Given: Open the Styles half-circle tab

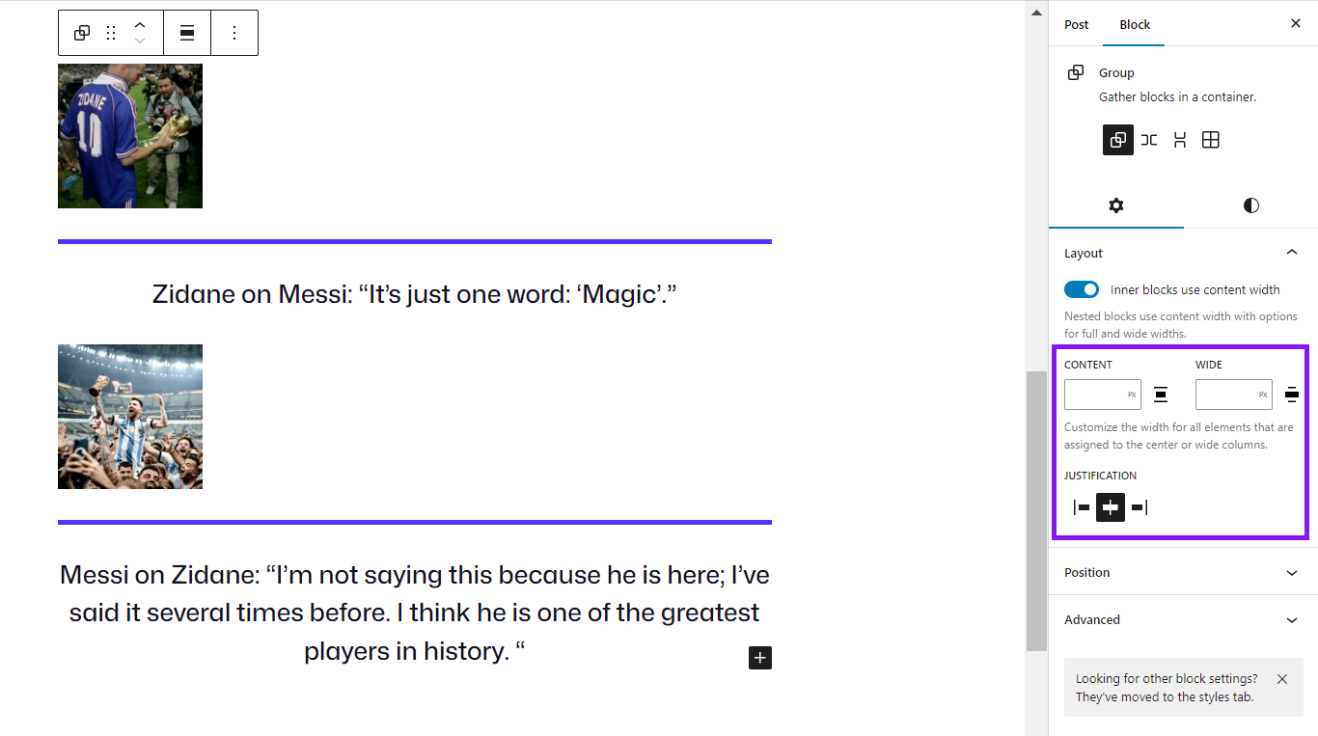Looking at the screenshot, I should point(1250,205).
